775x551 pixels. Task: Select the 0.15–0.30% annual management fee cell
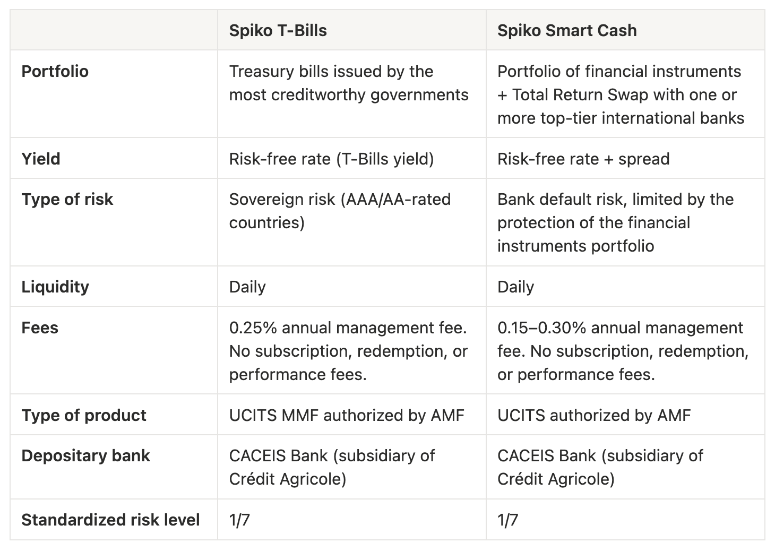click(623, 351)
